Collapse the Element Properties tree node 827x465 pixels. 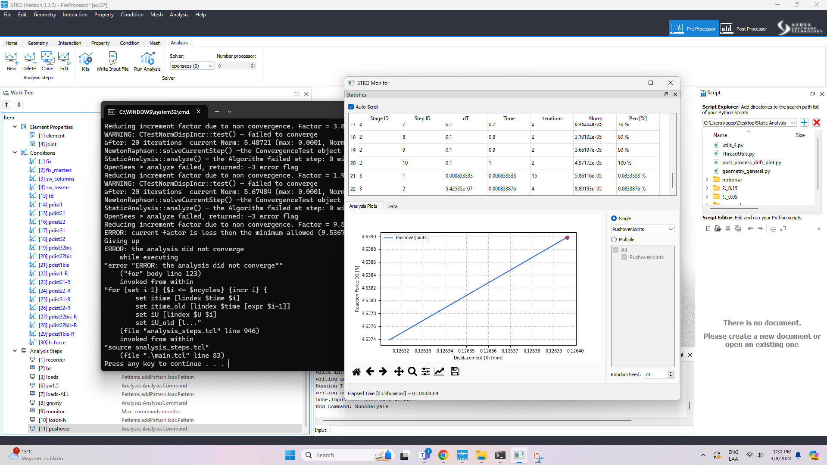15,127
